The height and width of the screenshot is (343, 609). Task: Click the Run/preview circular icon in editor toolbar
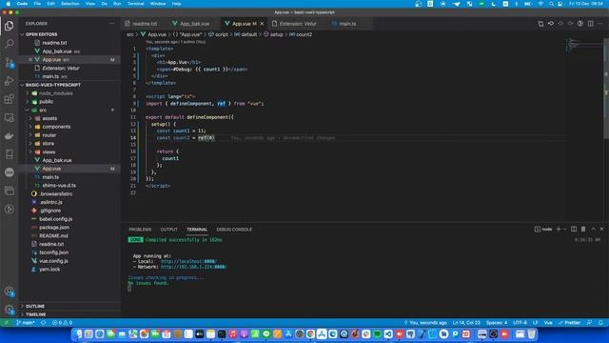point(580,24)
